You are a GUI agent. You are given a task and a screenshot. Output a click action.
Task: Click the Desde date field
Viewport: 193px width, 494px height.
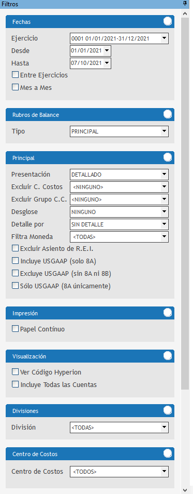[x=86, y=51]
